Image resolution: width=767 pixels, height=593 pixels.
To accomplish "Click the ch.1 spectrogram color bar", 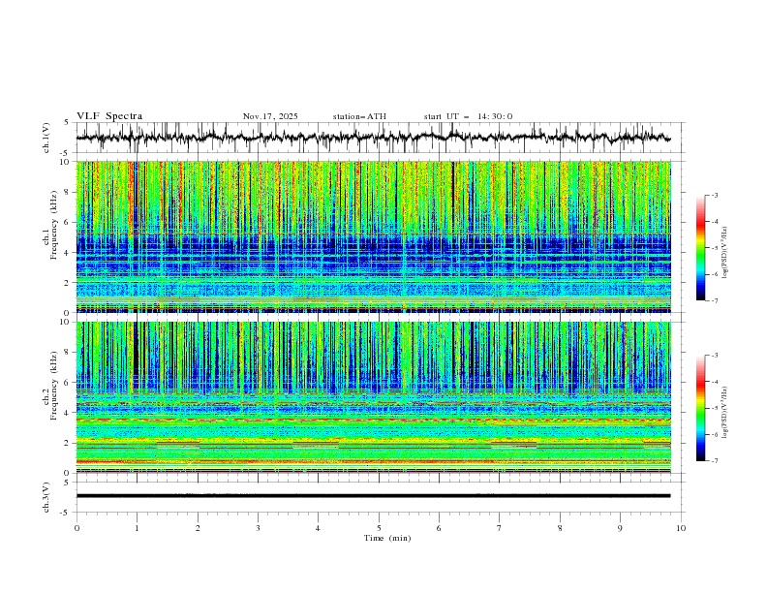I will pyautogui.click(x=700, y=248).
